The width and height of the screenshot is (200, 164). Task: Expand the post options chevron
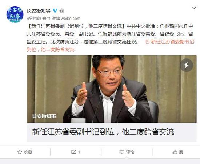194,8
